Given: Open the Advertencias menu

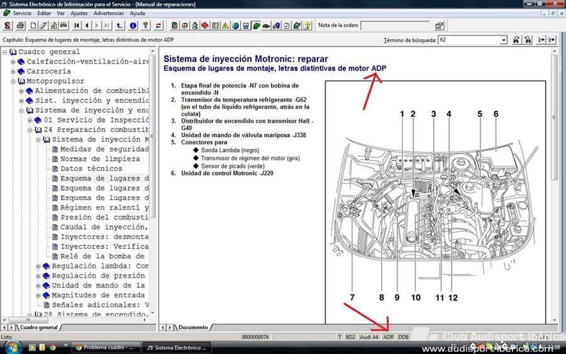Looking at the screenshot, I should [109, 13].
